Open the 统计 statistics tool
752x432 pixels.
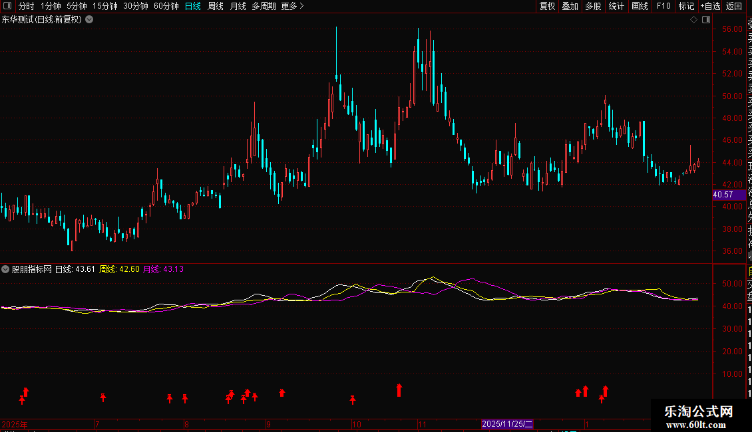tap(616, 6)
